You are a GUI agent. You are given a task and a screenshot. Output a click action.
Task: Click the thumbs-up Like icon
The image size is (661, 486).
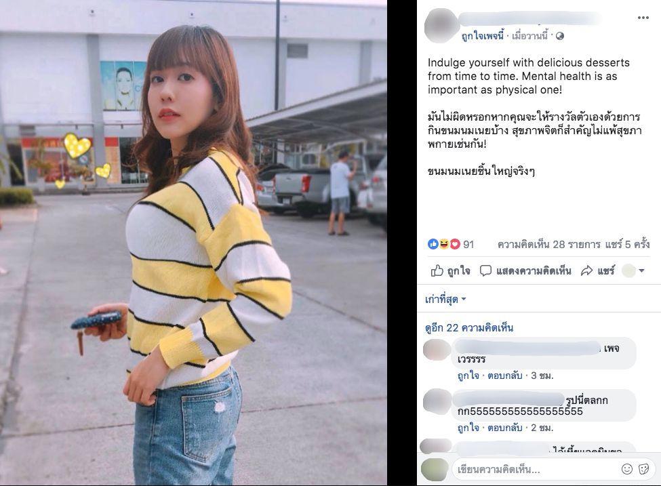coord(437,270)
